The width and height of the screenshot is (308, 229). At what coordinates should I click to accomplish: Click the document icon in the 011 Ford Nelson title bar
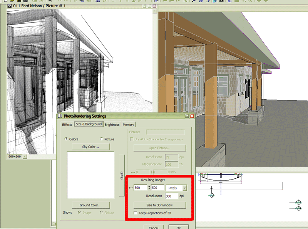coord(10,6)
